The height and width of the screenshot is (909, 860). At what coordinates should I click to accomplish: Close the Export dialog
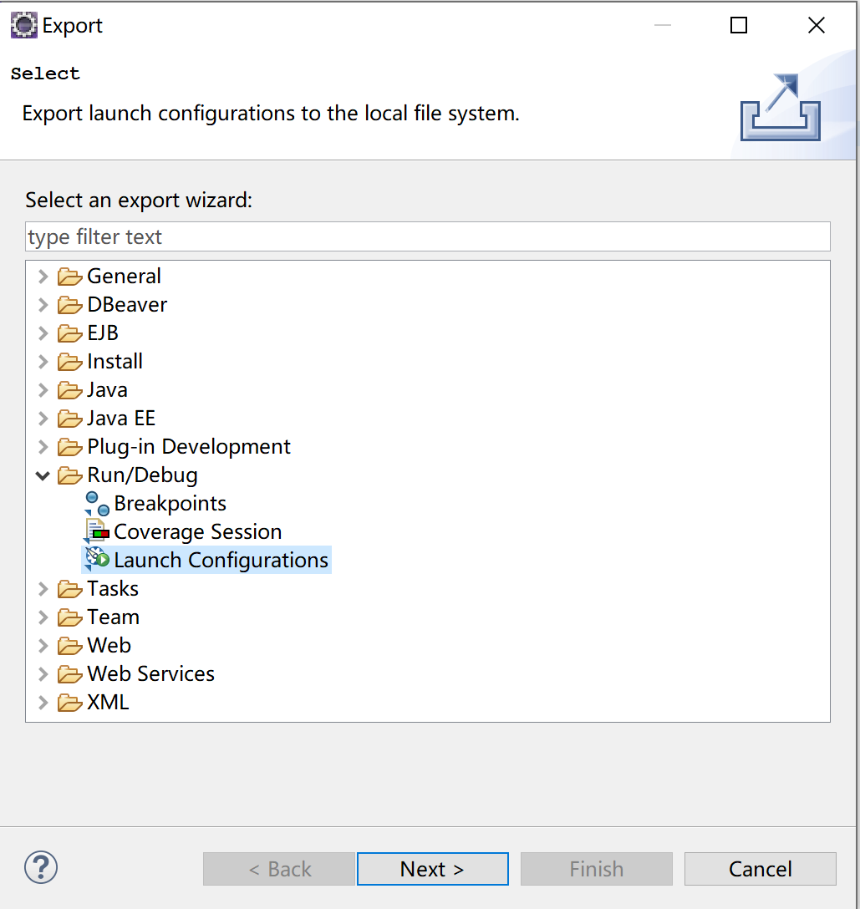[817, 26]
